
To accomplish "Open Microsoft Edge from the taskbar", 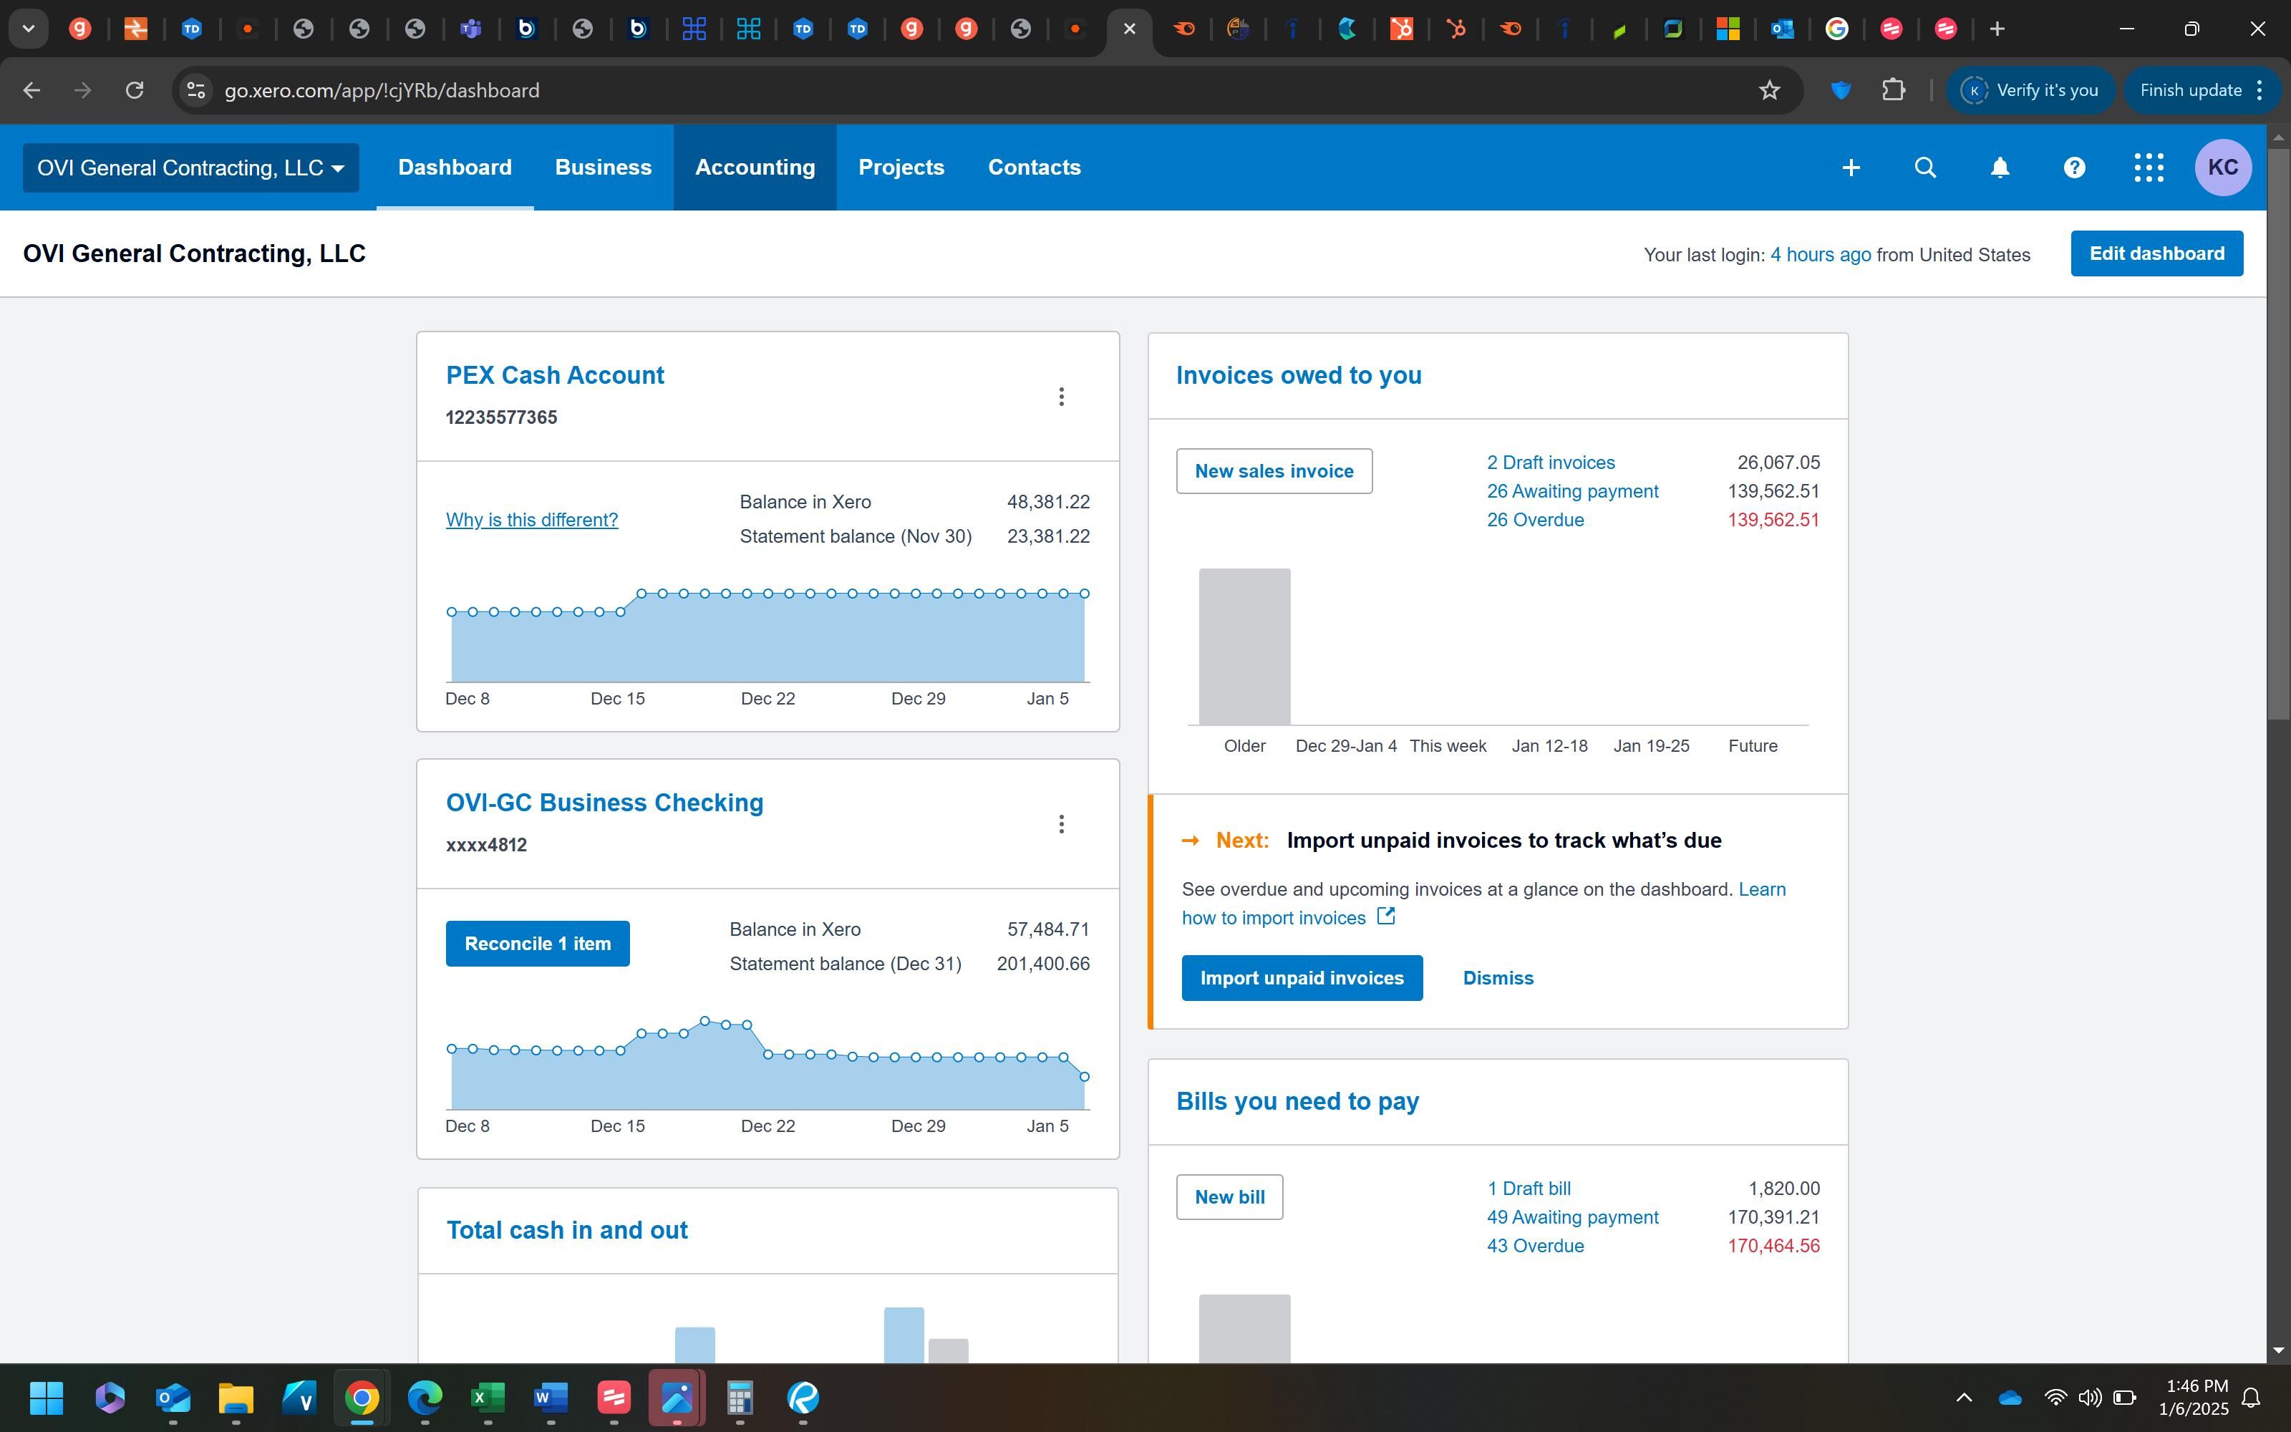I will (425, 1397).
